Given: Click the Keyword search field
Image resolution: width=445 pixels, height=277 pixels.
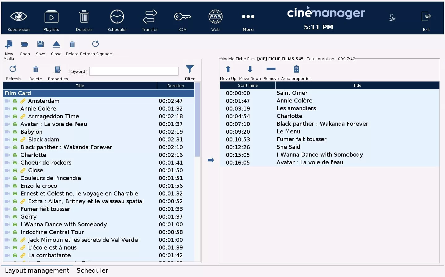Looking at the screenshot, I should point(134,71).
